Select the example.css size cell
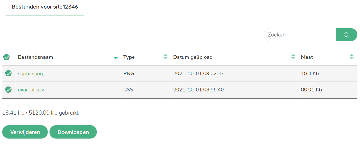 pyautogui.click(x=311, y=90)
